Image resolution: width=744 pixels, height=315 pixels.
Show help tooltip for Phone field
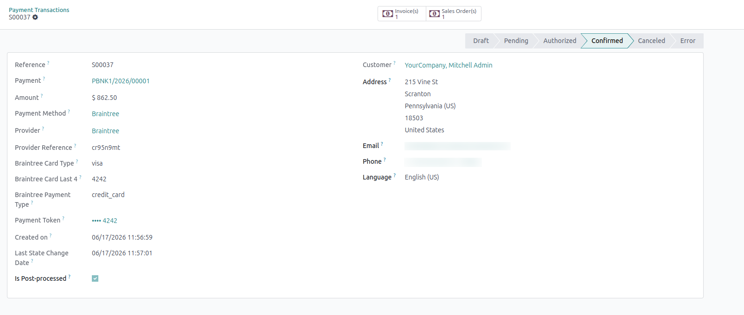click(x=385, y=160)
